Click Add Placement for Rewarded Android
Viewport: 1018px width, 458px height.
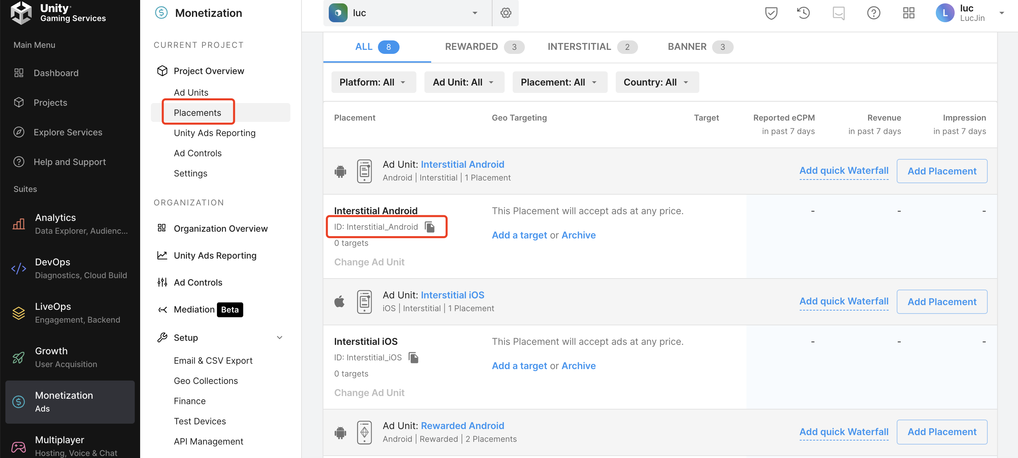pyautogui.click(x=942, y=431)
